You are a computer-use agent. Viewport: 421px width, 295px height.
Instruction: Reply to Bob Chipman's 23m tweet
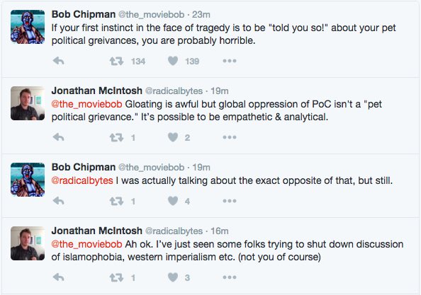(58, 61)
